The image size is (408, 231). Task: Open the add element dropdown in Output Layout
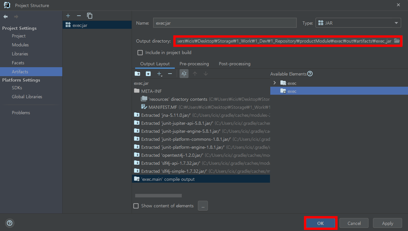160,74
